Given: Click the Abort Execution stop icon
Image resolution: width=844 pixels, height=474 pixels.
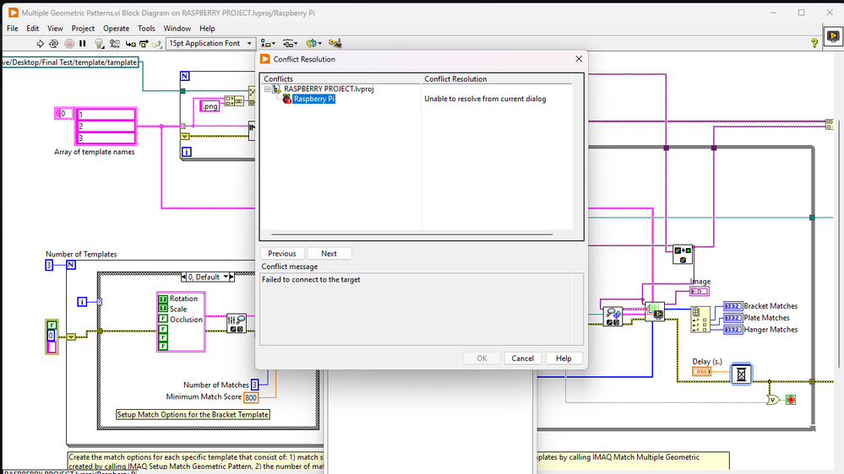Looking at the screenshot, I should point(69,44).
